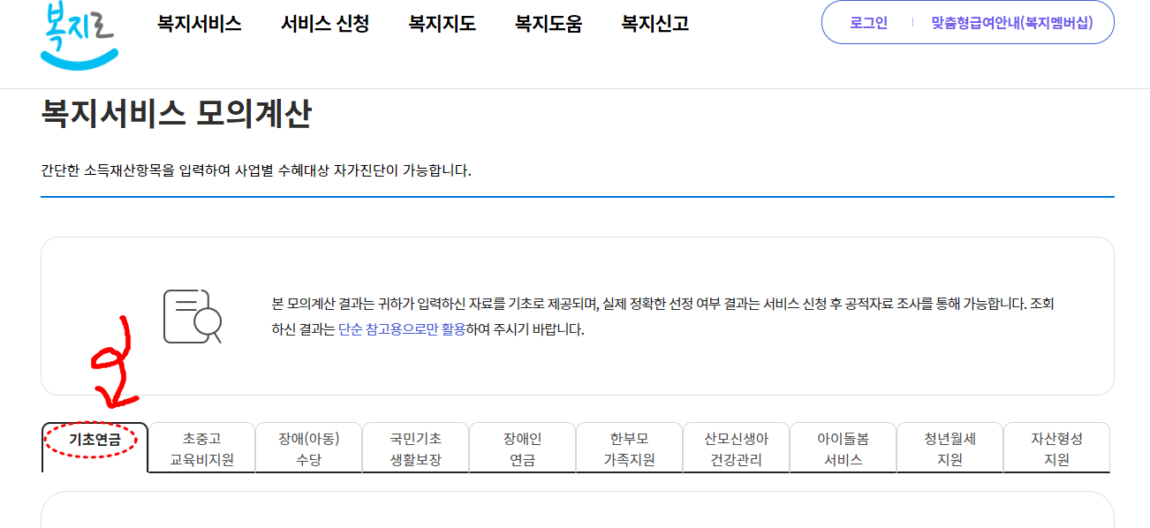Click the 복지로 logo

79,34
